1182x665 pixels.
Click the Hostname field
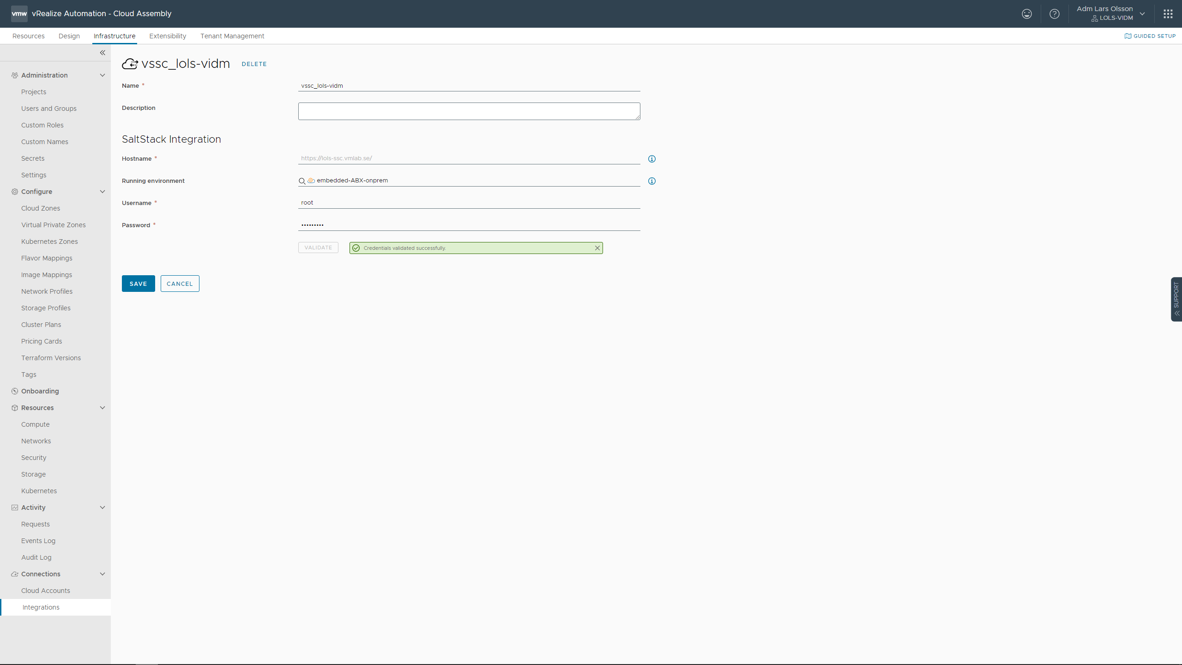(x=469, y=158)
